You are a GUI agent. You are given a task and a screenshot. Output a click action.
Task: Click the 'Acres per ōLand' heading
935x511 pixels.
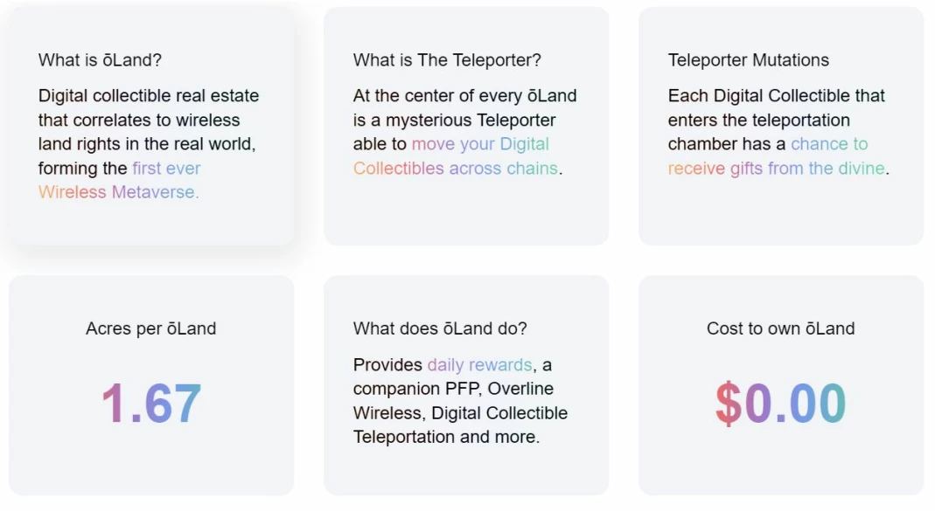pyautogui.click(x=150, y=328)
